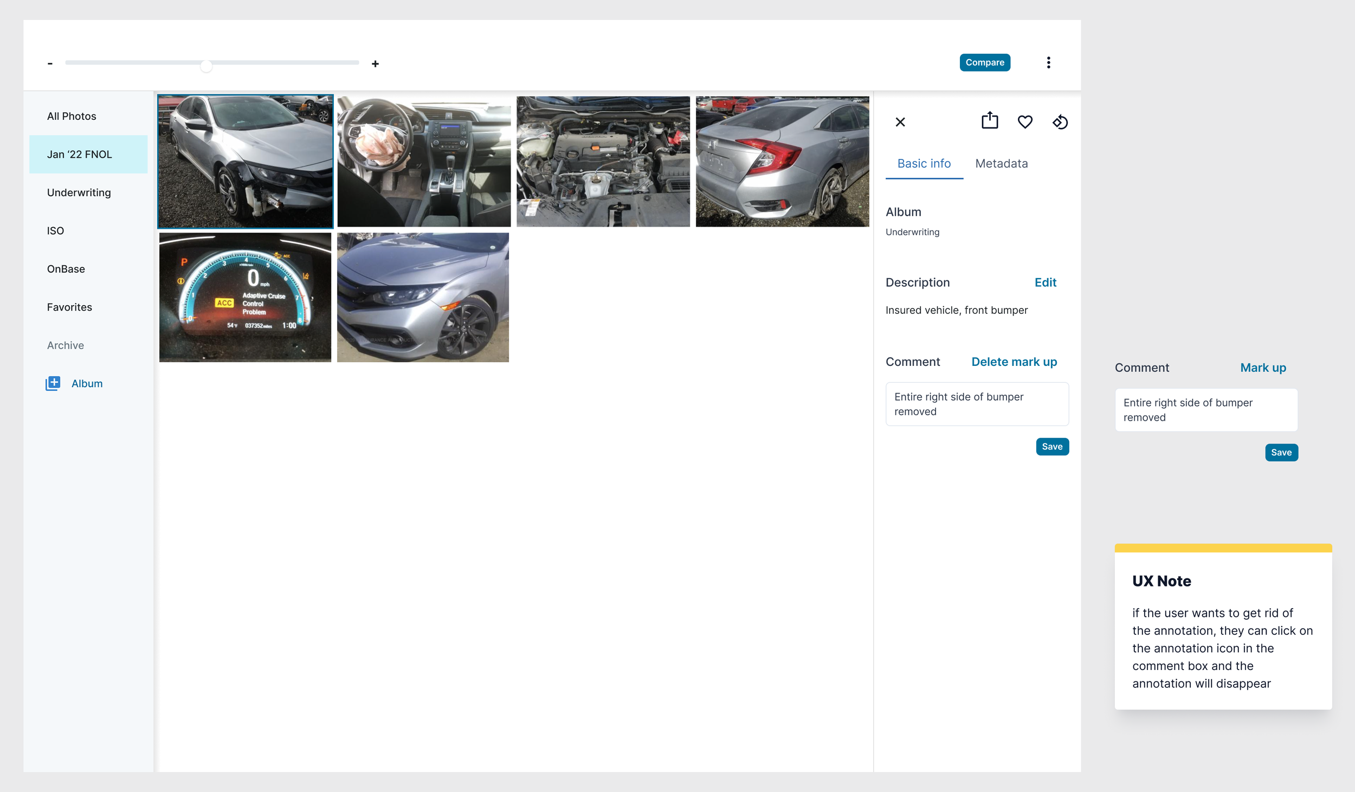Screen dimensions: 1355x792
Task: Click the thumbnail size slider handle
Action: tap(206, 66)
